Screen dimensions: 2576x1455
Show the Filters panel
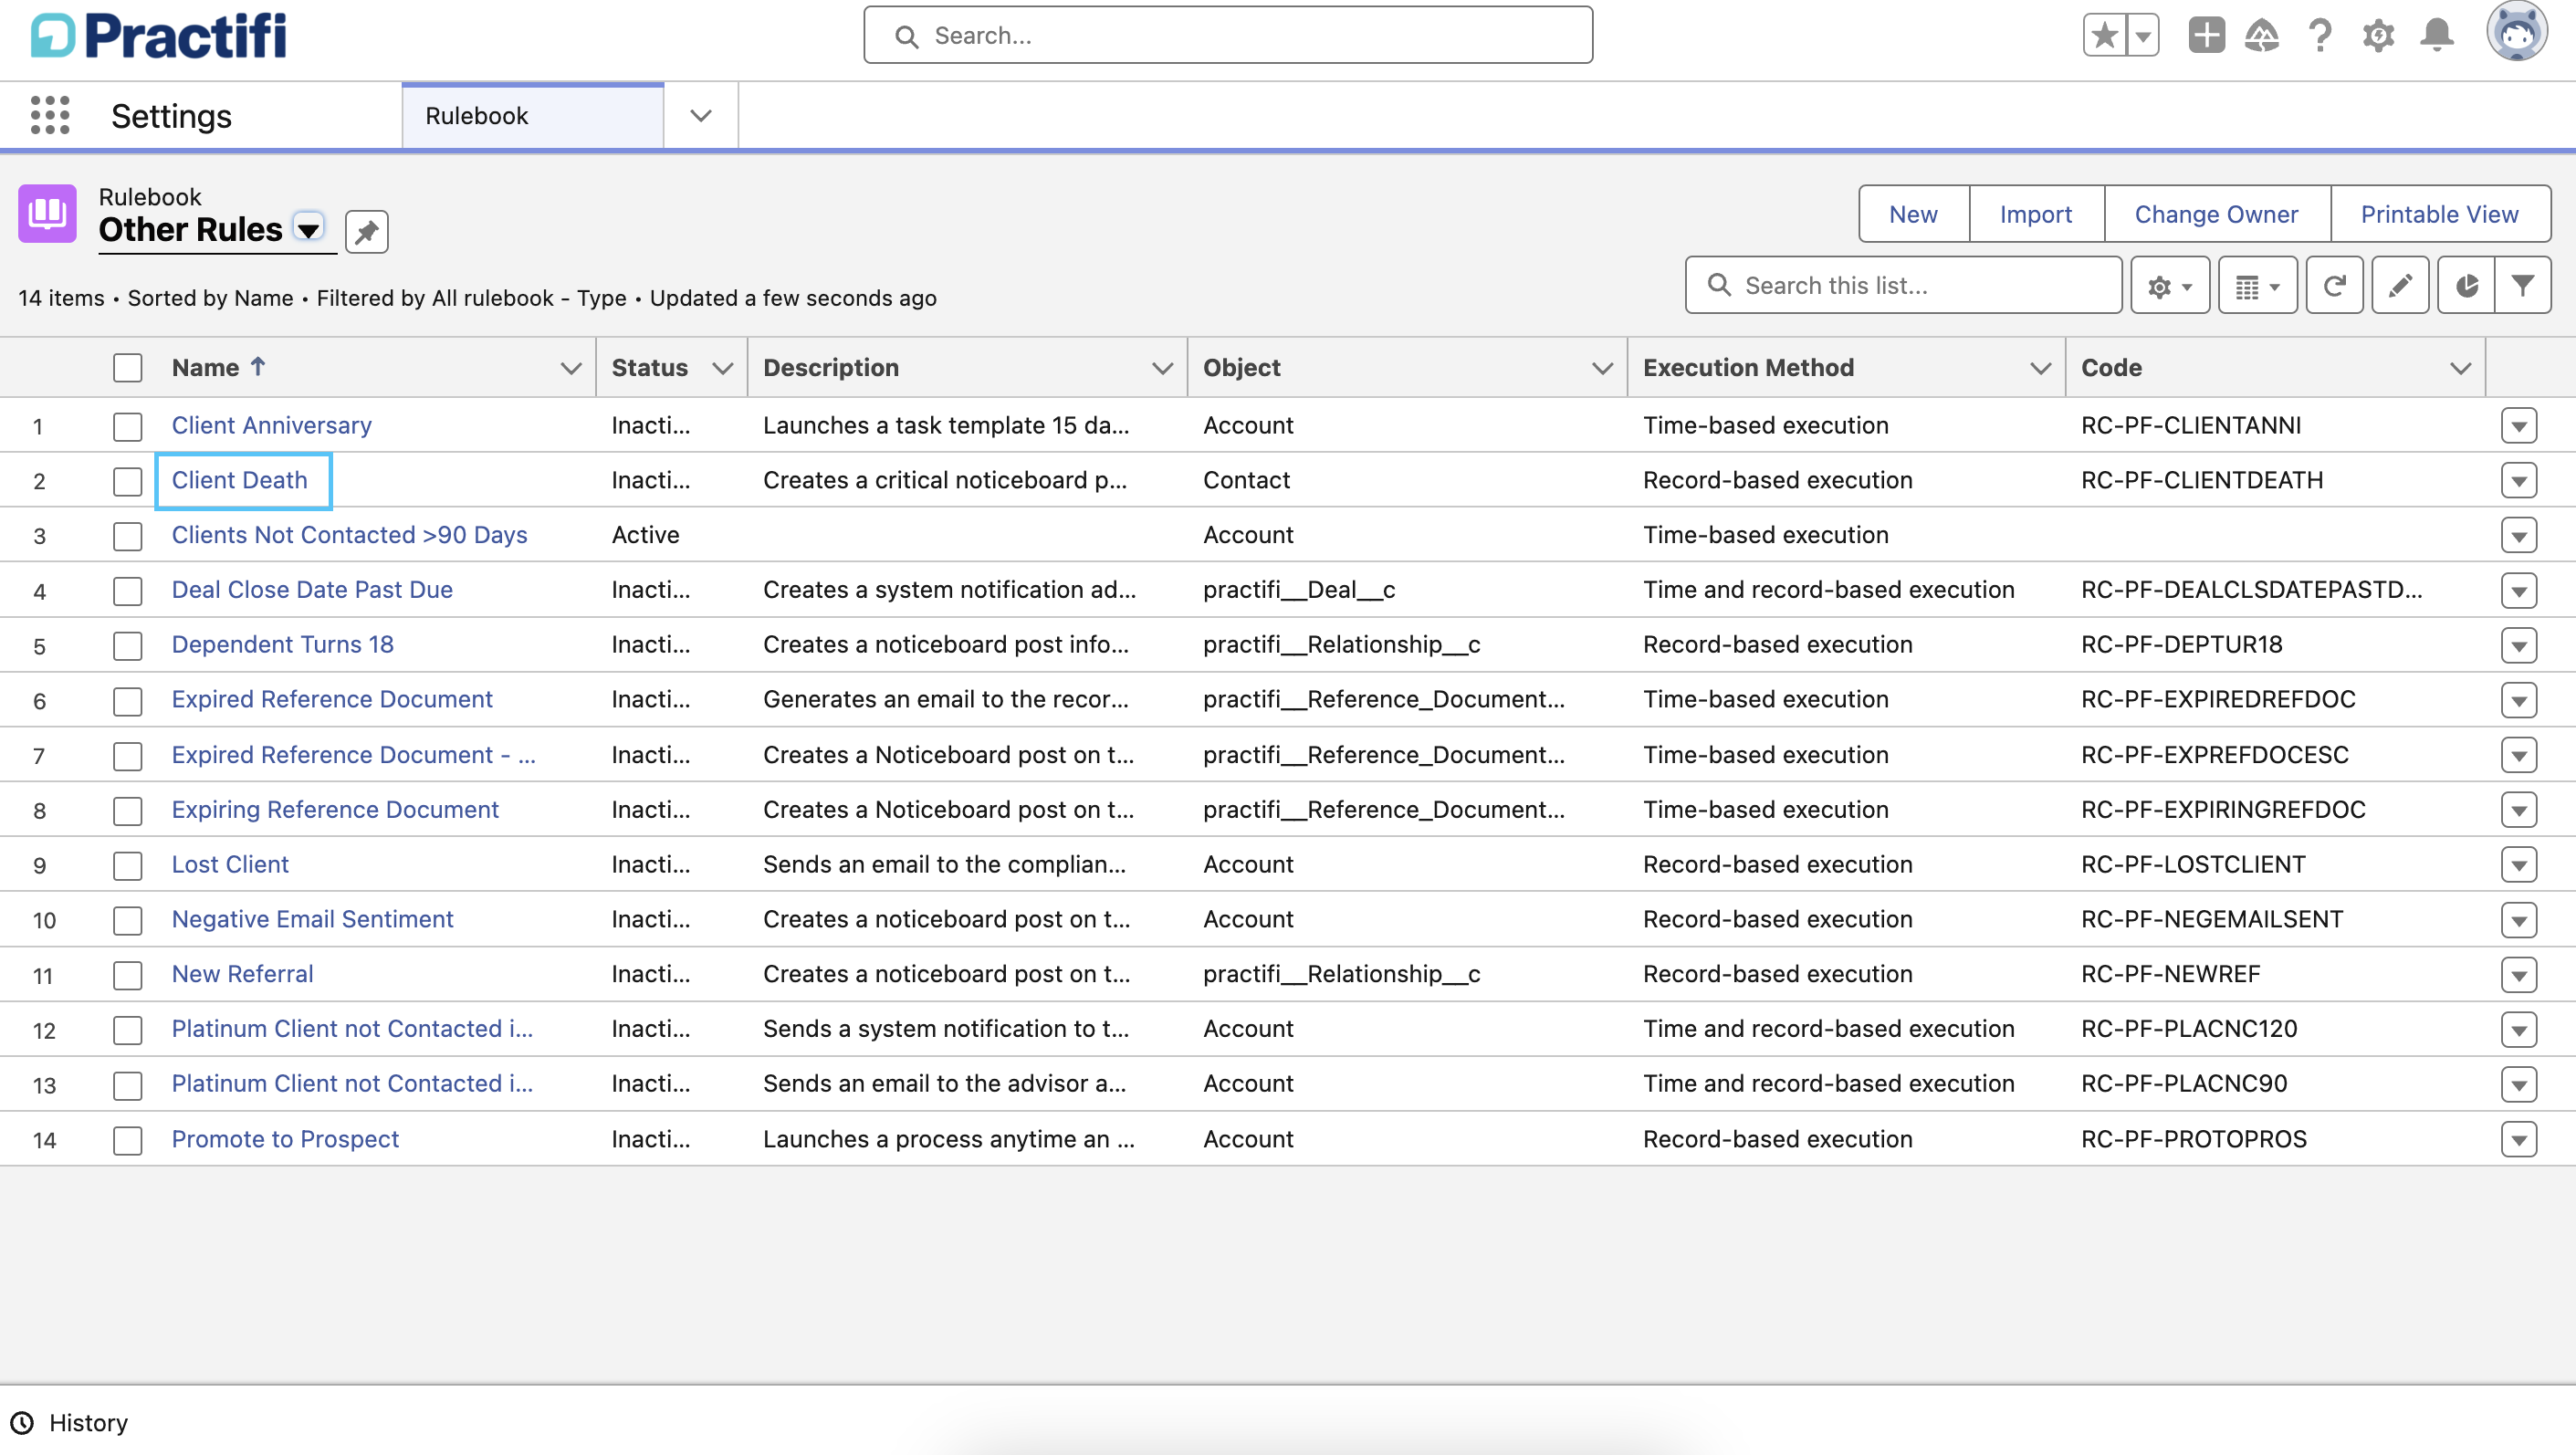(x=2523, y=286)
